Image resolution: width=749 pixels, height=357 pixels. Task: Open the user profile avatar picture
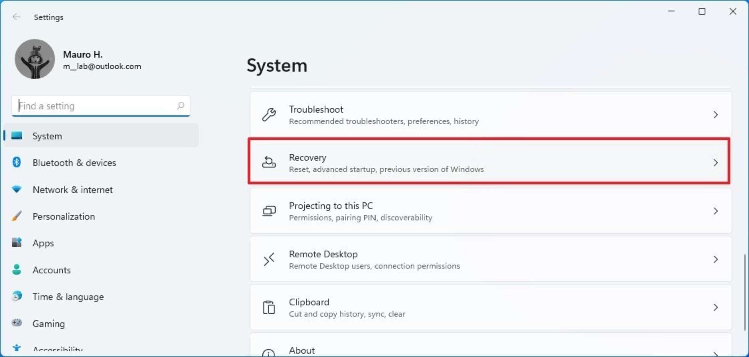tap(34, 59)
